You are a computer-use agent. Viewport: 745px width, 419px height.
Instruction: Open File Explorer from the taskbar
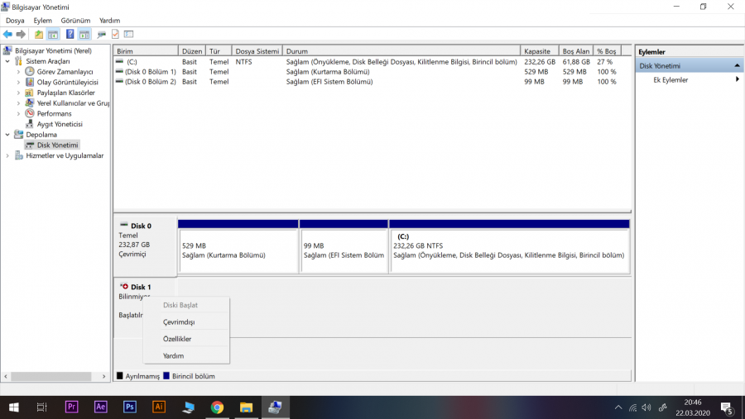[x=246, y=407]
